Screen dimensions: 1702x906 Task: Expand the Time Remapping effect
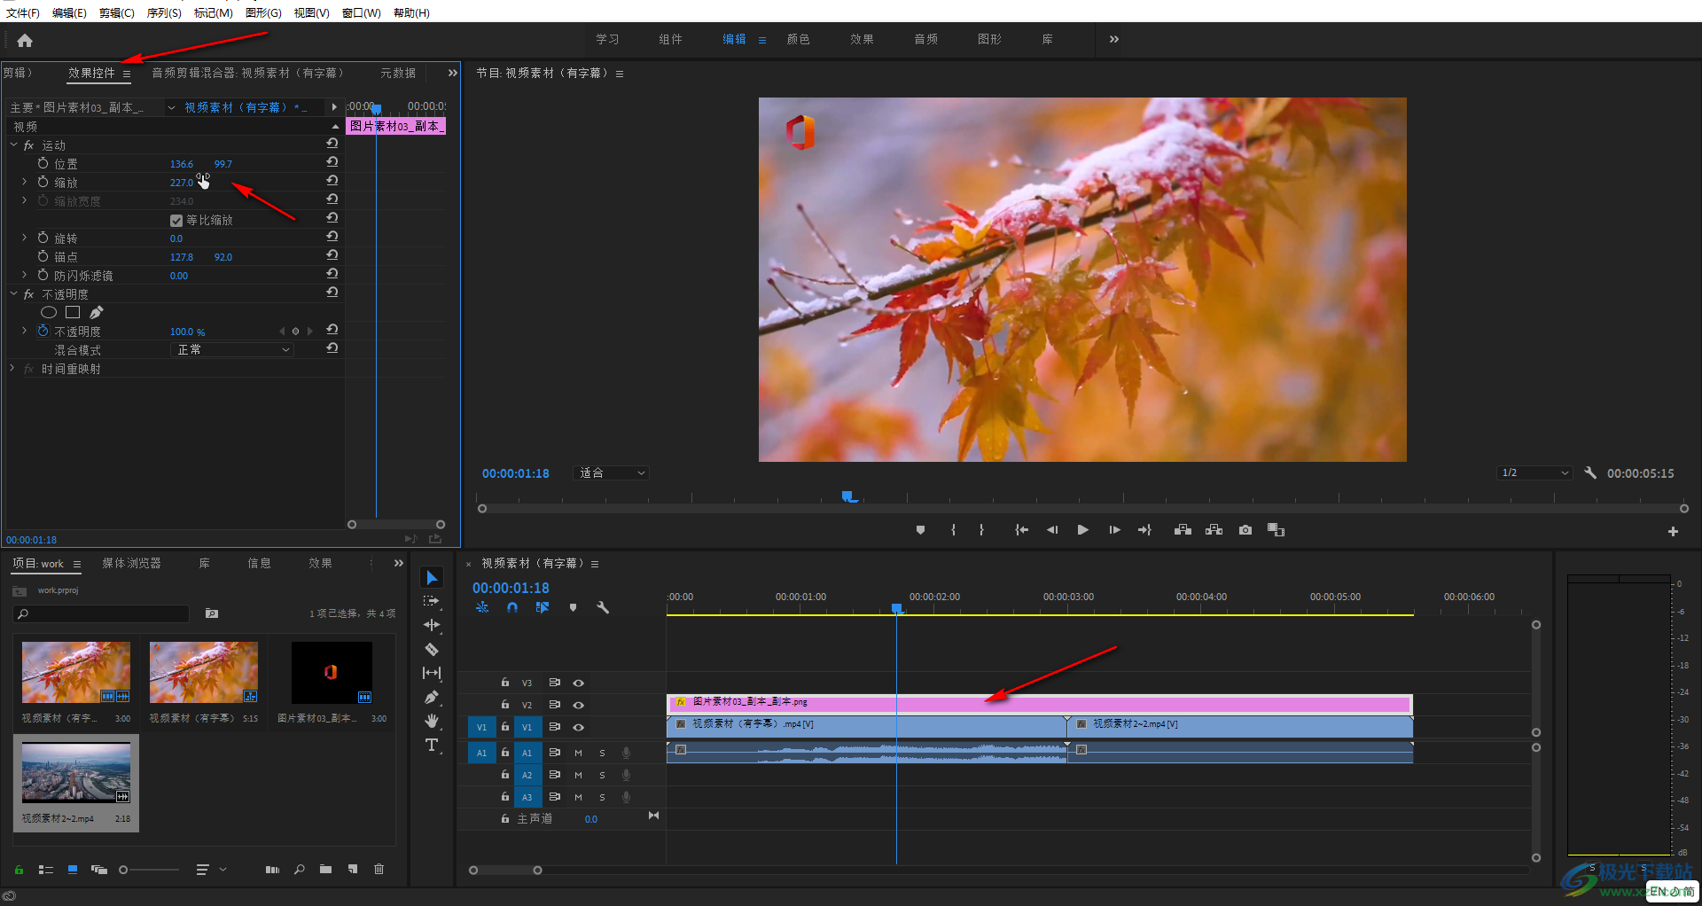pos(13,368)
